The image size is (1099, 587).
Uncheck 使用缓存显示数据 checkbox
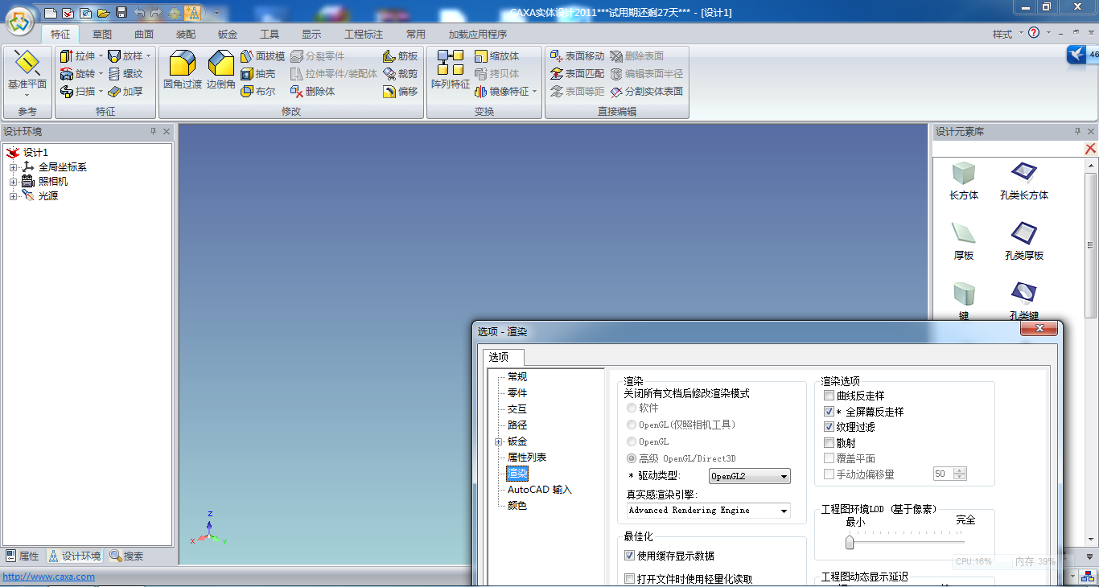(x=630, y=556)
